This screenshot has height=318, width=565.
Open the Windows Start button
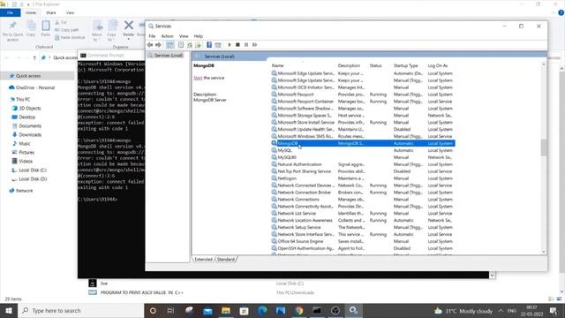pyautogui.click(x=8, y=310)
